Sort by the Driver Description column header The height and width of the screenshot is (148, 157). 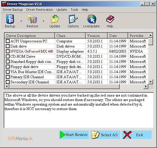30,36
